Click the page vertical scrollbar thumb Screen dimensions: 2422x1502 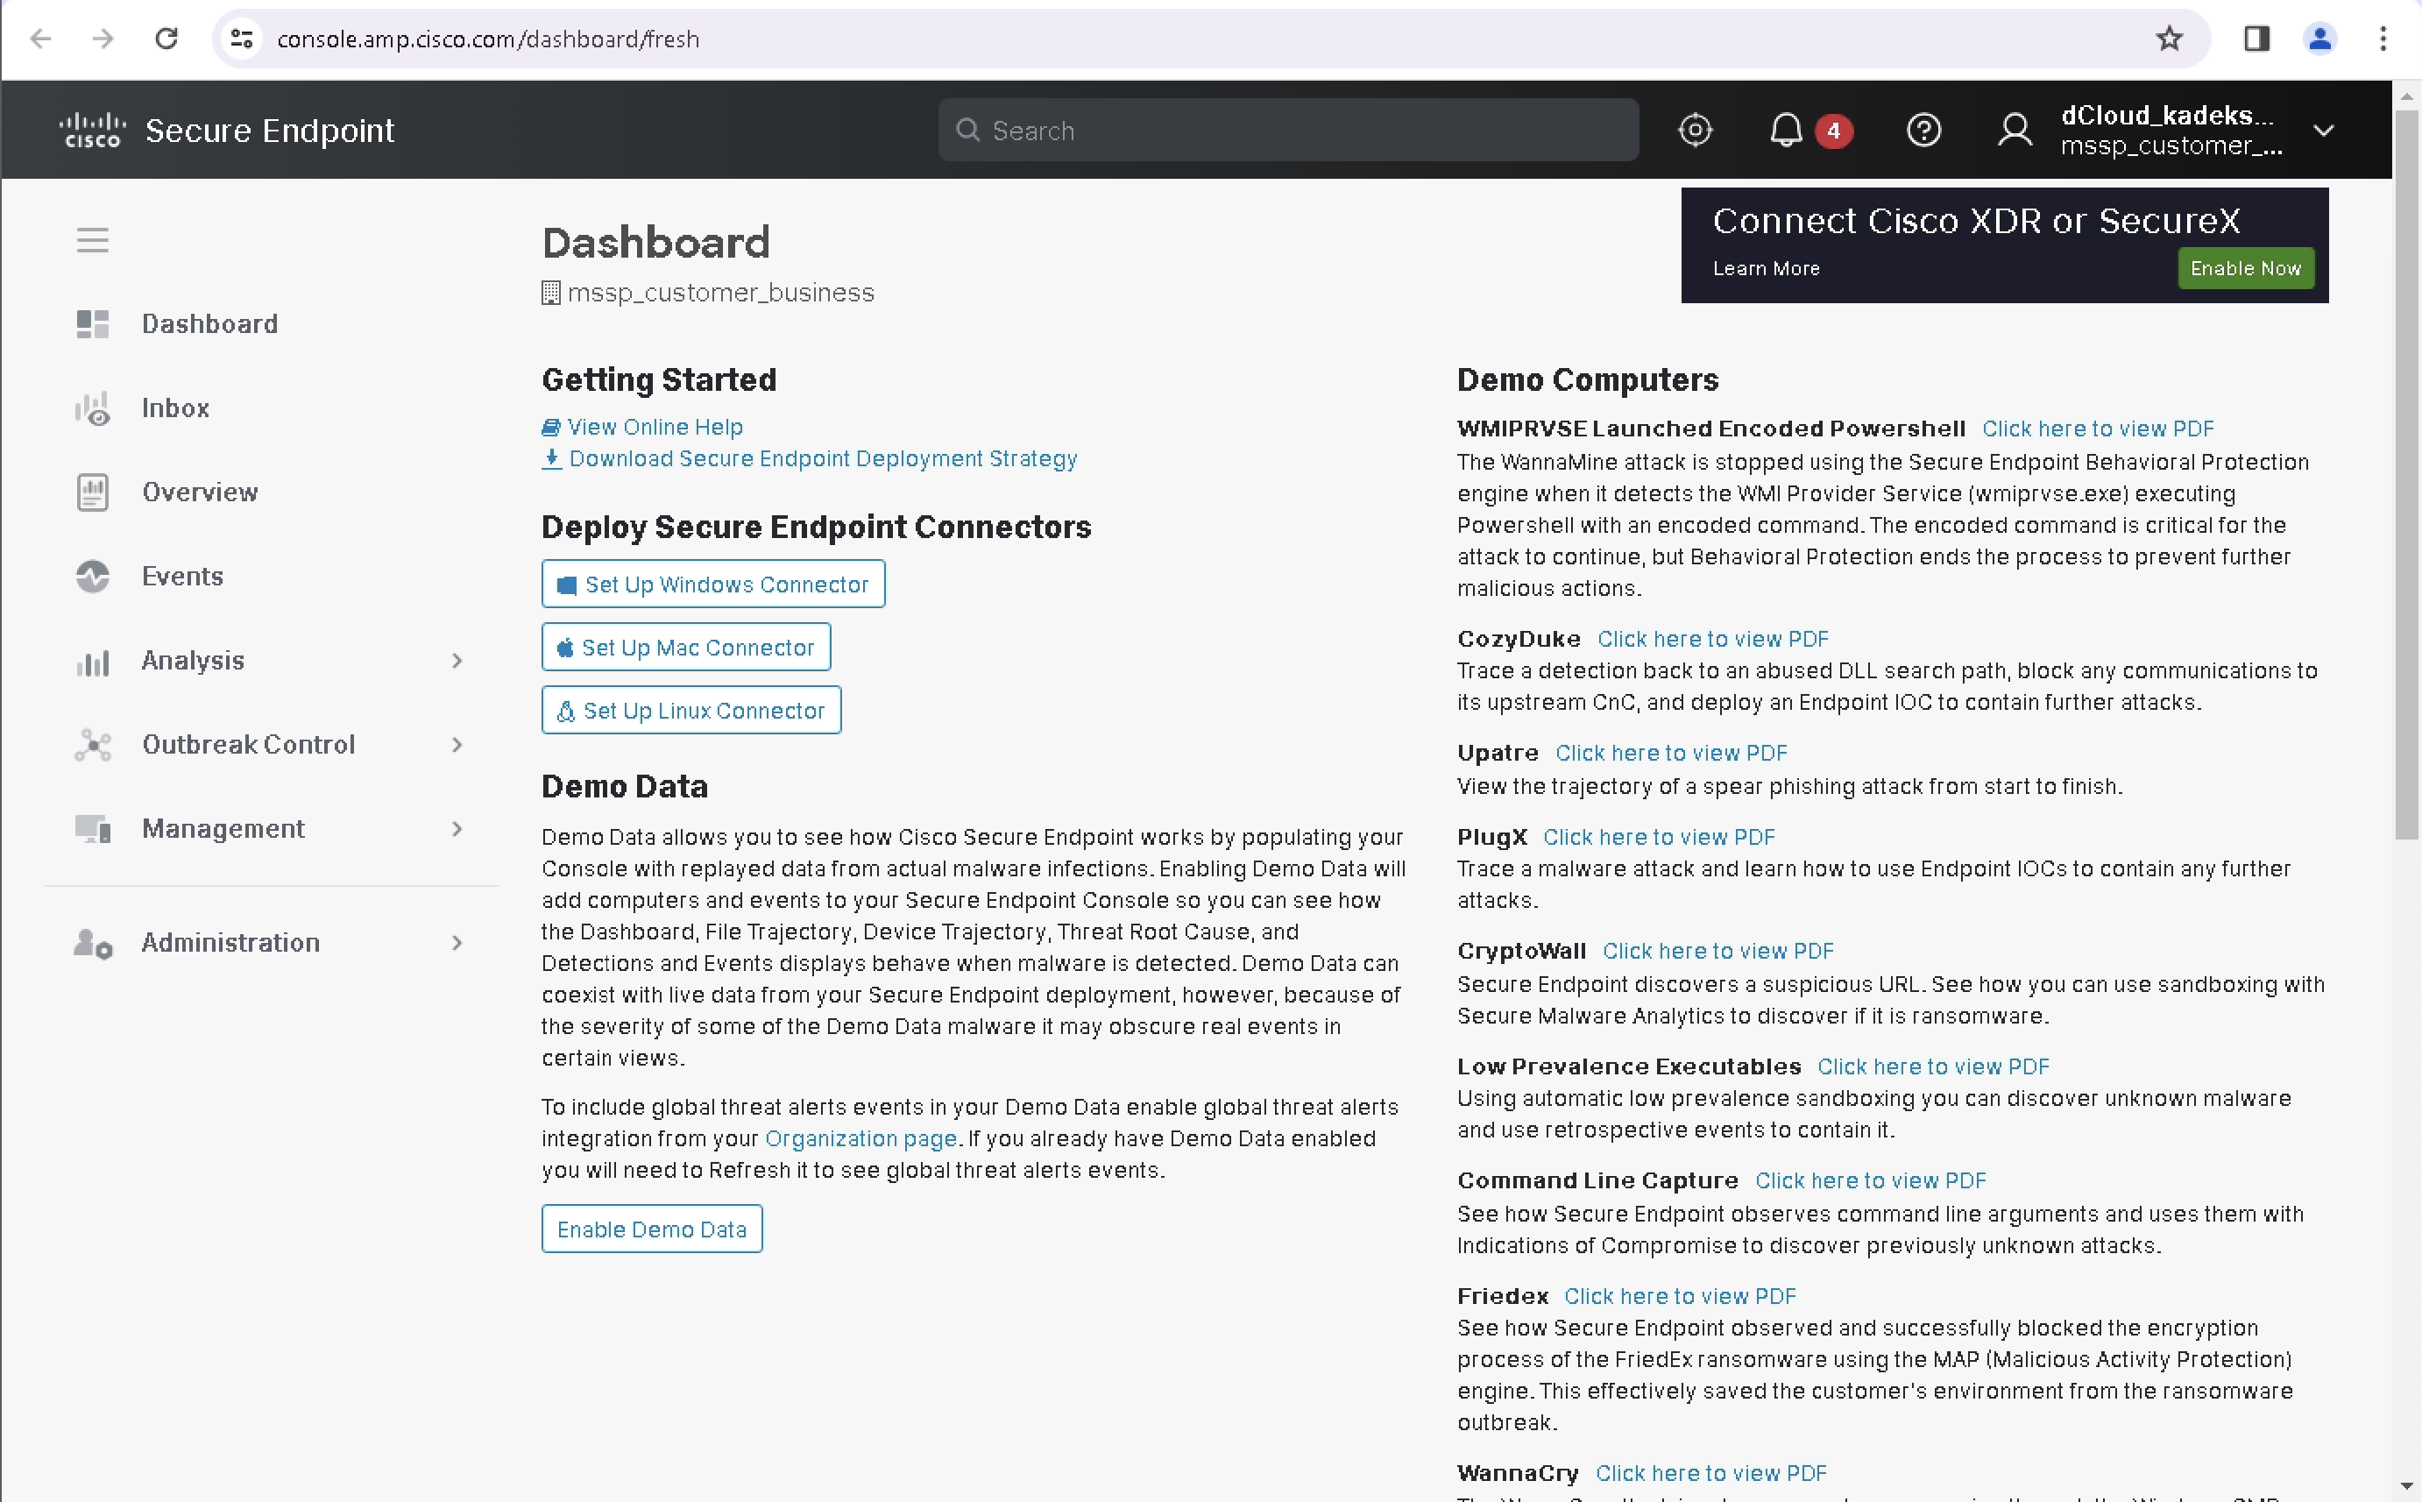[x=2405, y=477]
